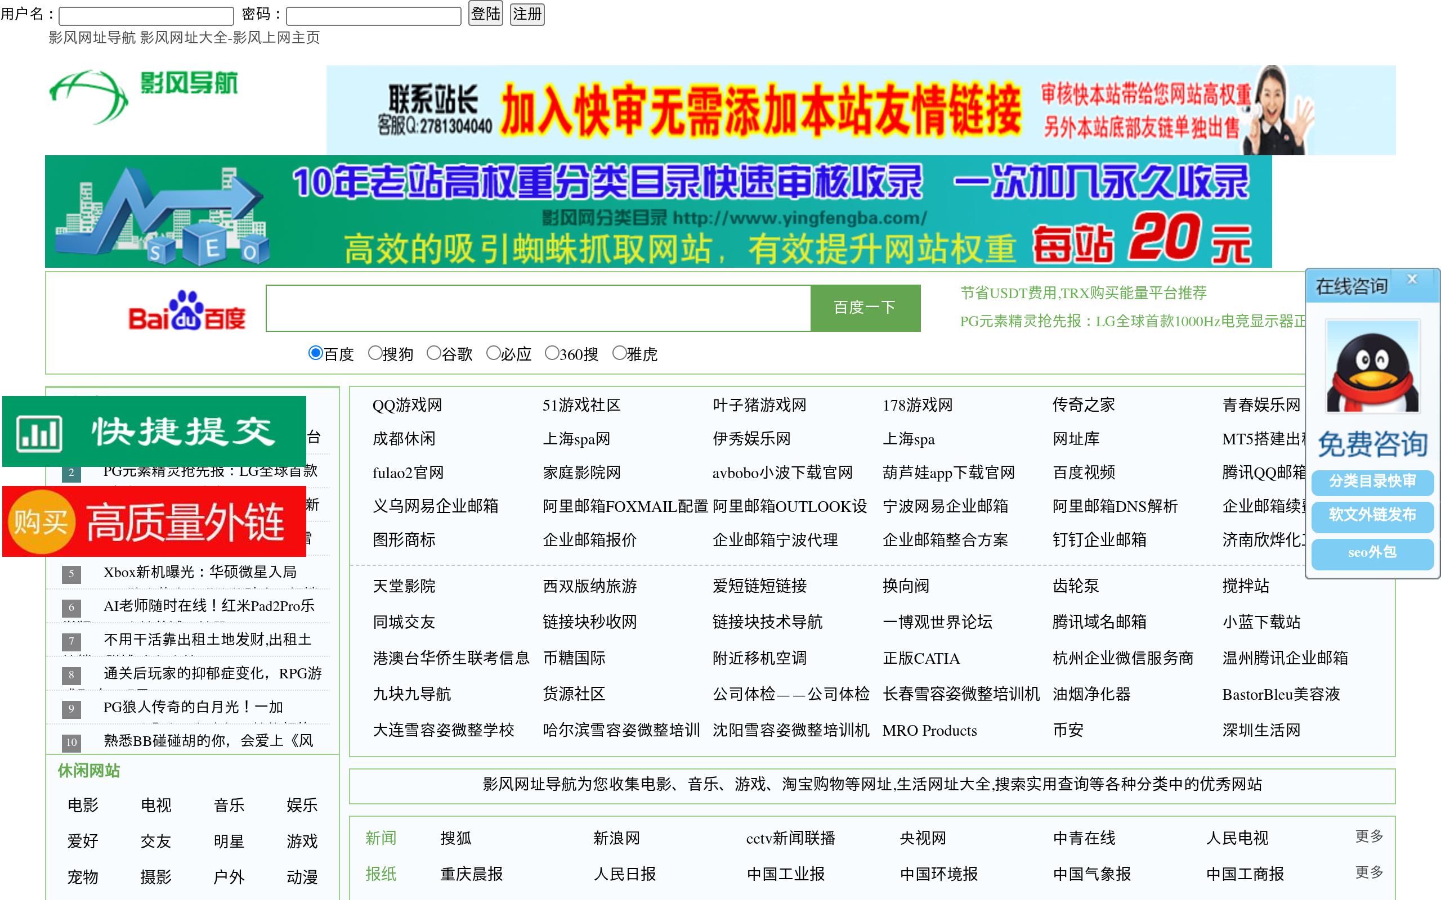Select the 百度 search engine radio
1441x900 pixels.
(x=316, y=353)
